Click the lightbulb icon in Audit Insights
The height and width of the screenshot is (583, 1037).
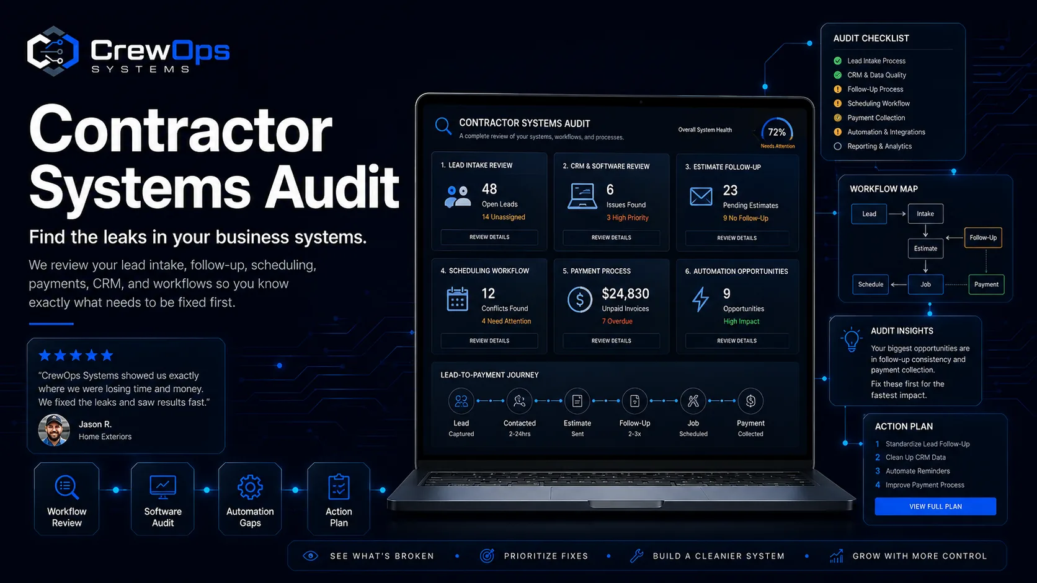(x=852, y=340)
